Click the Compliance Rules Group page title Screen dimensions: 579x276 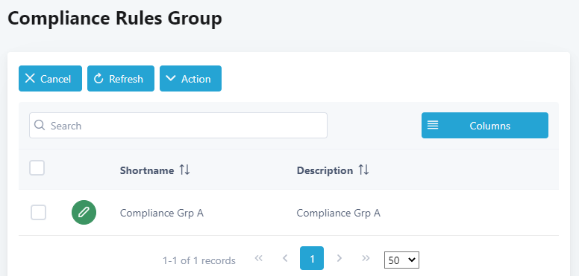click(x=115, y=19)
